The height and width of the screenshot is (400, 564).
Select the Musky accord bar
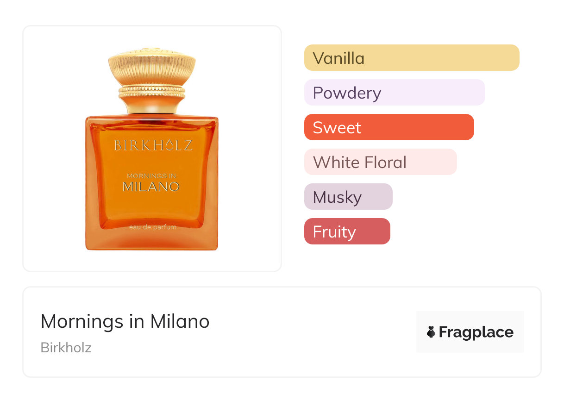coord(348,197)
